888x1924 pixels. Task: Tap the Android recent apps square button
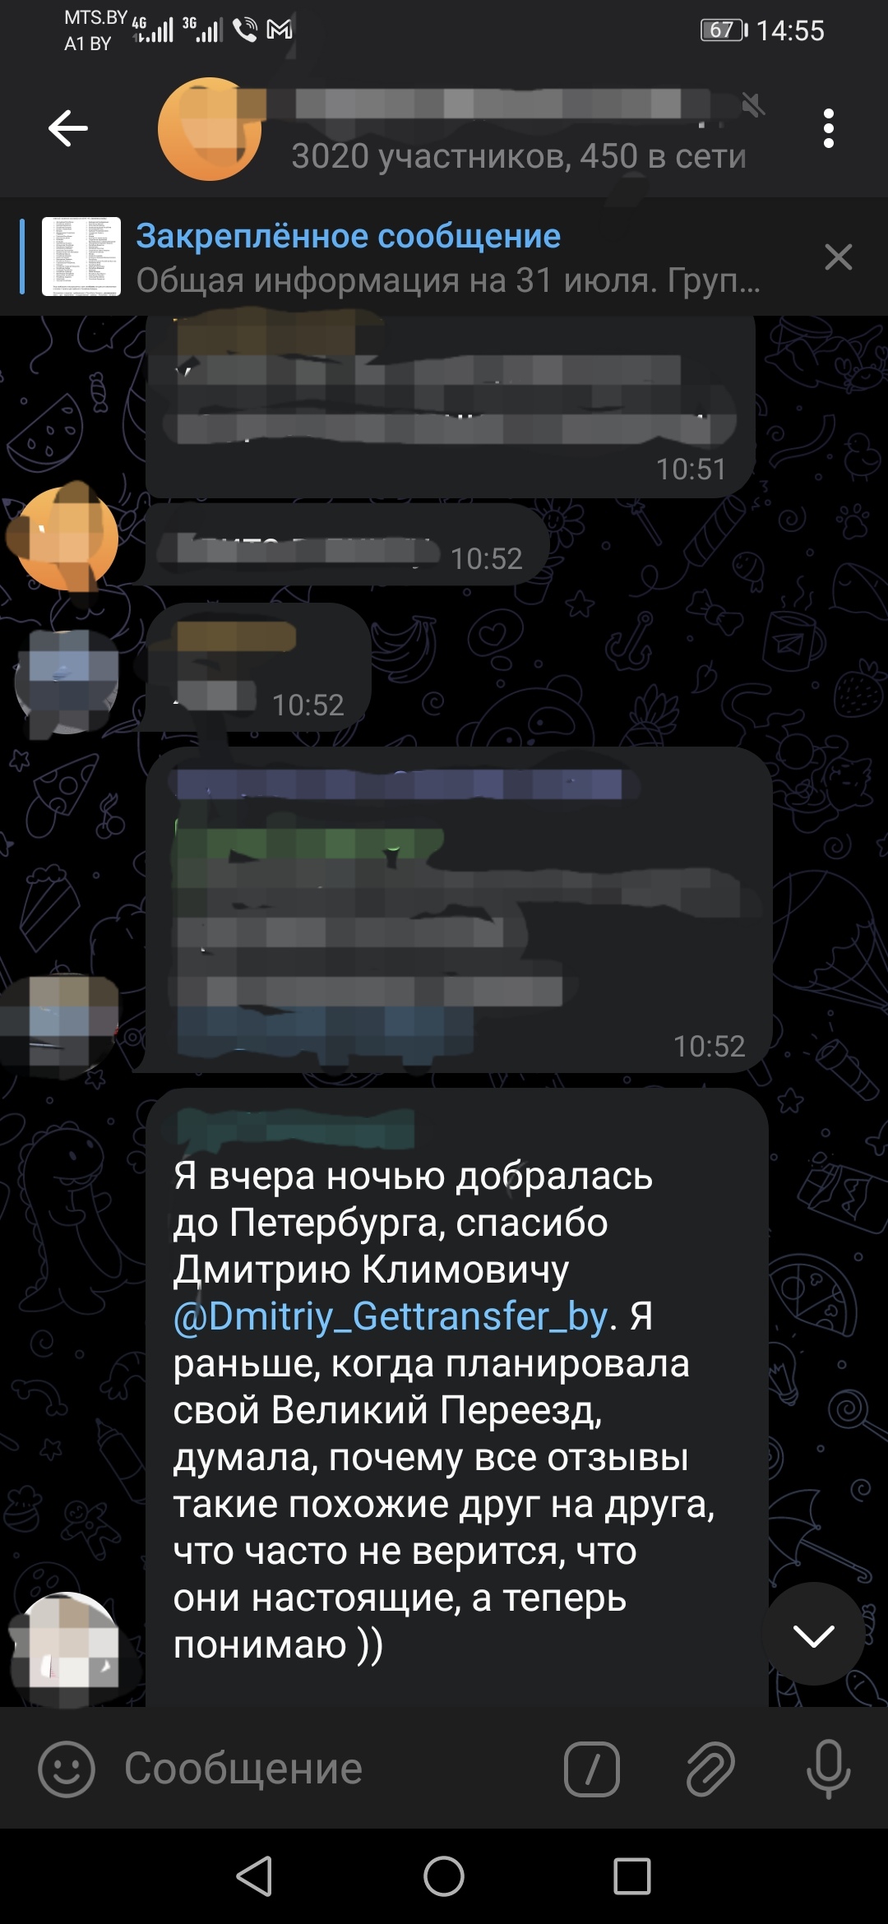632,1876
